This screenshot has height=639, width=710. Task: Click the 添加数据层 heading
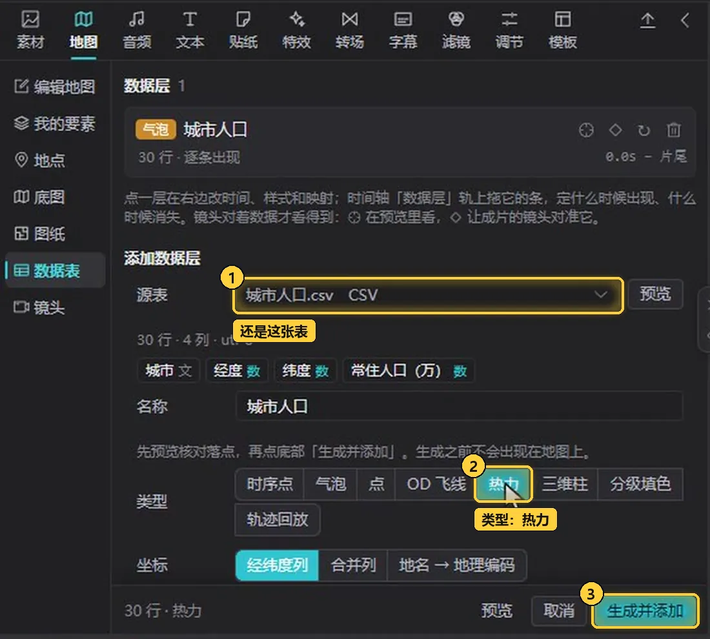pyautogui.click(x=162, y=258)
